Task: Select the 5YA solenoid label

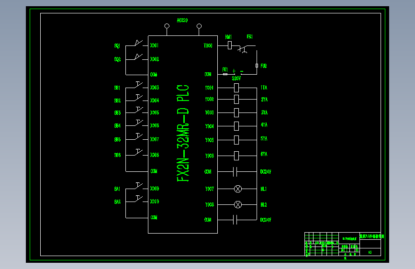Action: 264,139
